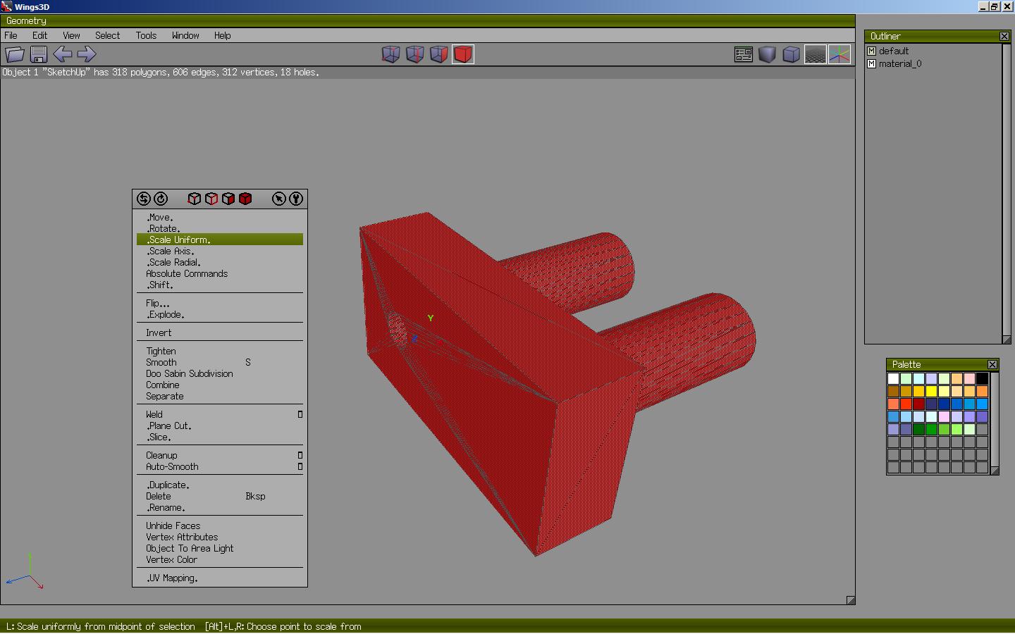
Task: Select material_0 in Outliner
Action: [x=900, y=63]
